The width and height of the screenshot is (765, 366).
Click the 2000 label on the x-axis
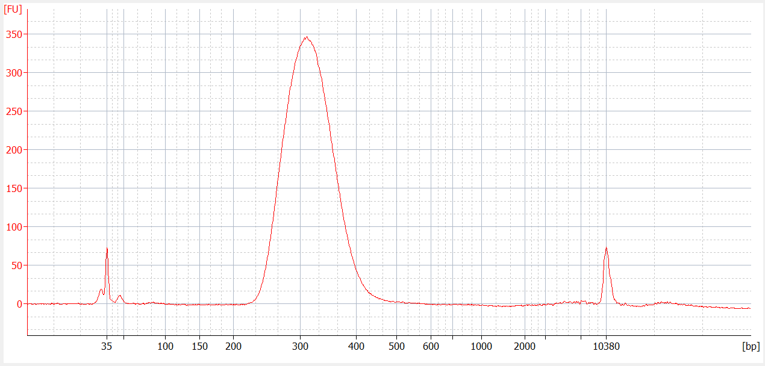point(525,346)
